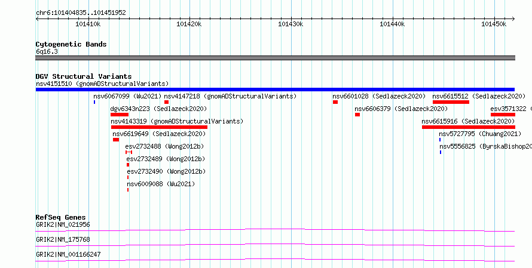Click the red nsv6615512 variant bar
The image size is (532, 268).
451,102
